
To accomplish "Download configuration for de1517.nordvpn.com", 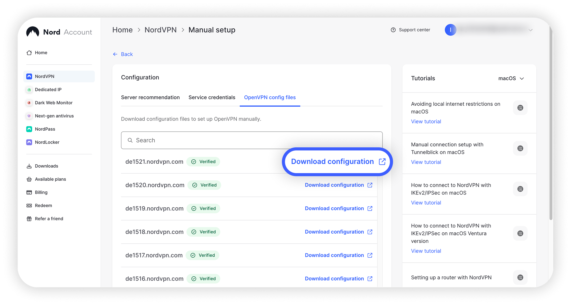I will pyautogui.click(x=338, y=255).
